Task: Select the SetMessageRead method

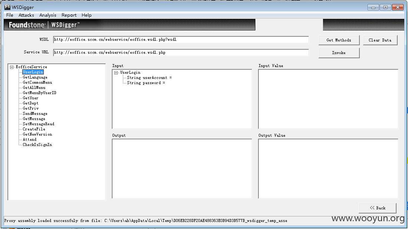Action: pos(38,124)
